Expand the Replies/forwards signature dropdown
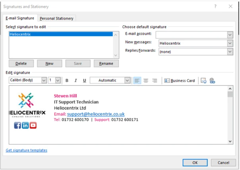 (230, 52)
